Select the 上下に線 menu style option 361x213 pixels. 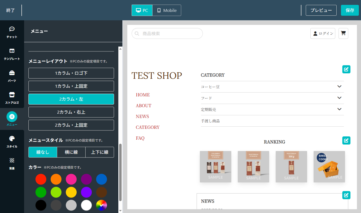(99, 152)
